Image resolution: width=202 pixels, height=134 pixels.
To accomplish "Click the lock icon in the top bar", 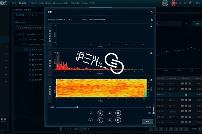I will [x=180, y=3].
